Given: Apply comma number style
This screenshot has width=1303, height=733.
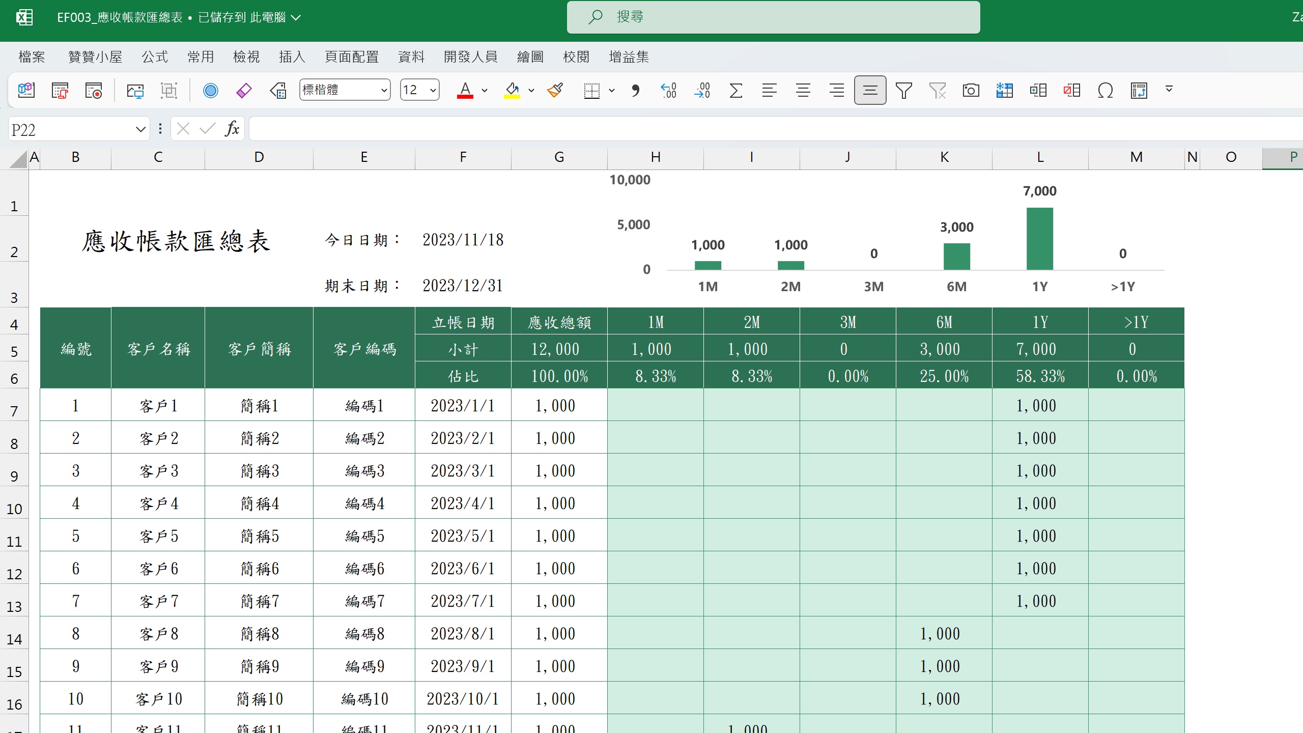Looking at the screenshot, I should 635,90.
